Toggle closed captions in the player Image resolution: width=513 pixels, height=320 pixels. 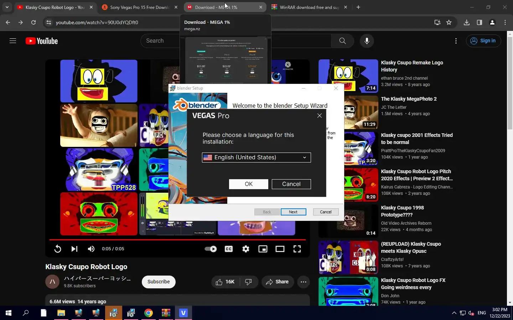coord(229,249)
